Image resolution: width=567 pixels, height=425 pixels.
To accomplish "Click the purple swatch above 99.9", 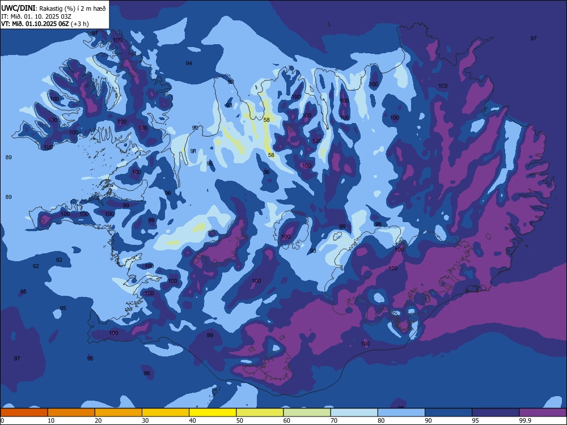I will [x=543, y=413].
